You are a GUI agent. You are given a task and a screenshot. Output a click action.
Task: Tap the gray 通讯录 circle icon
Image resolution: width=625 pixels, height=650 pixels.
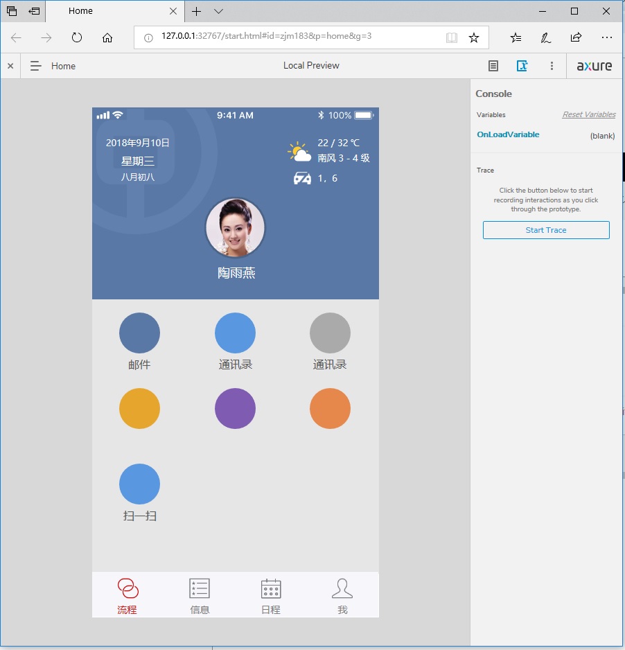pos(330,333)
